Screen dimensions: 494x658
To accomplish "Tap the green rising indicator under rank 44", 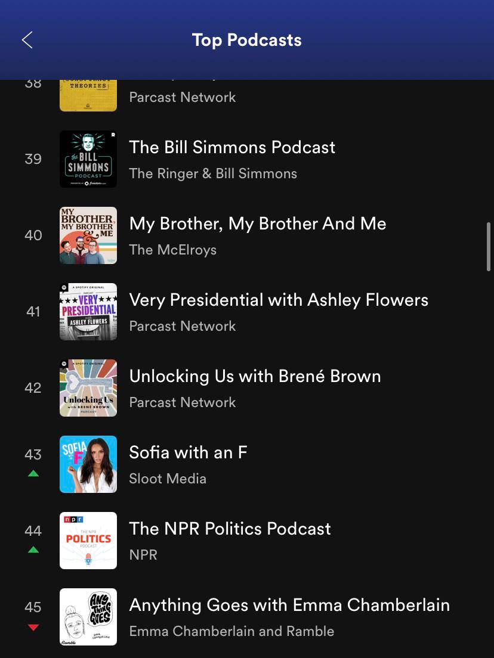I will 33,549.
